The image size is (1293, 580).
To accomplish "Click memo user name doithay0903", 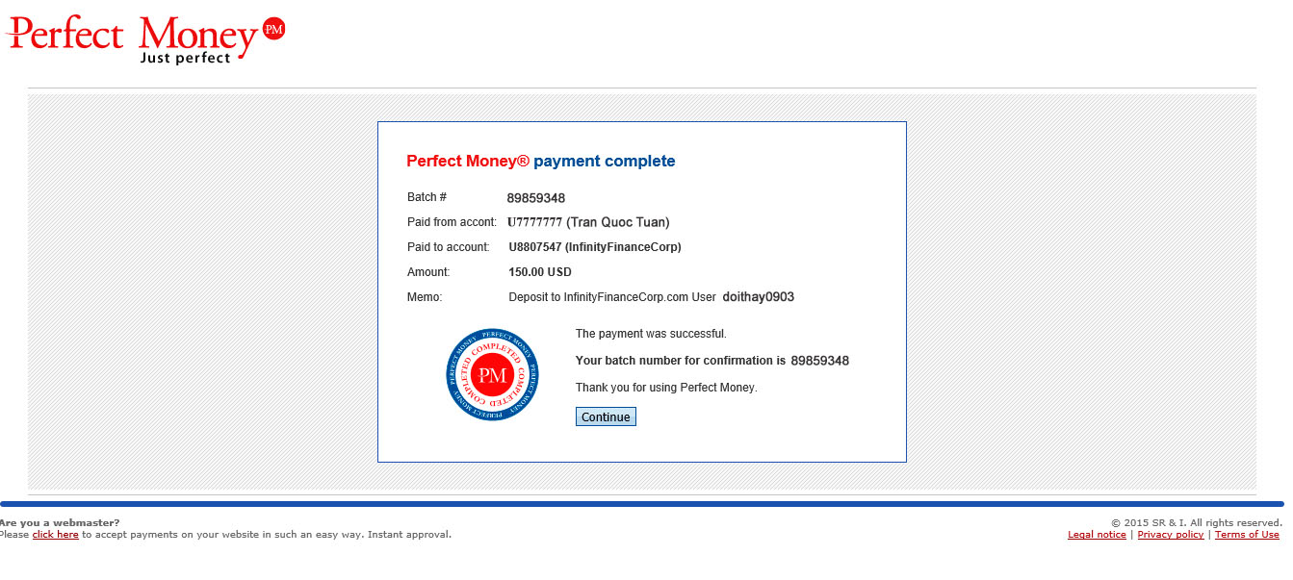I will coord(759,297).
